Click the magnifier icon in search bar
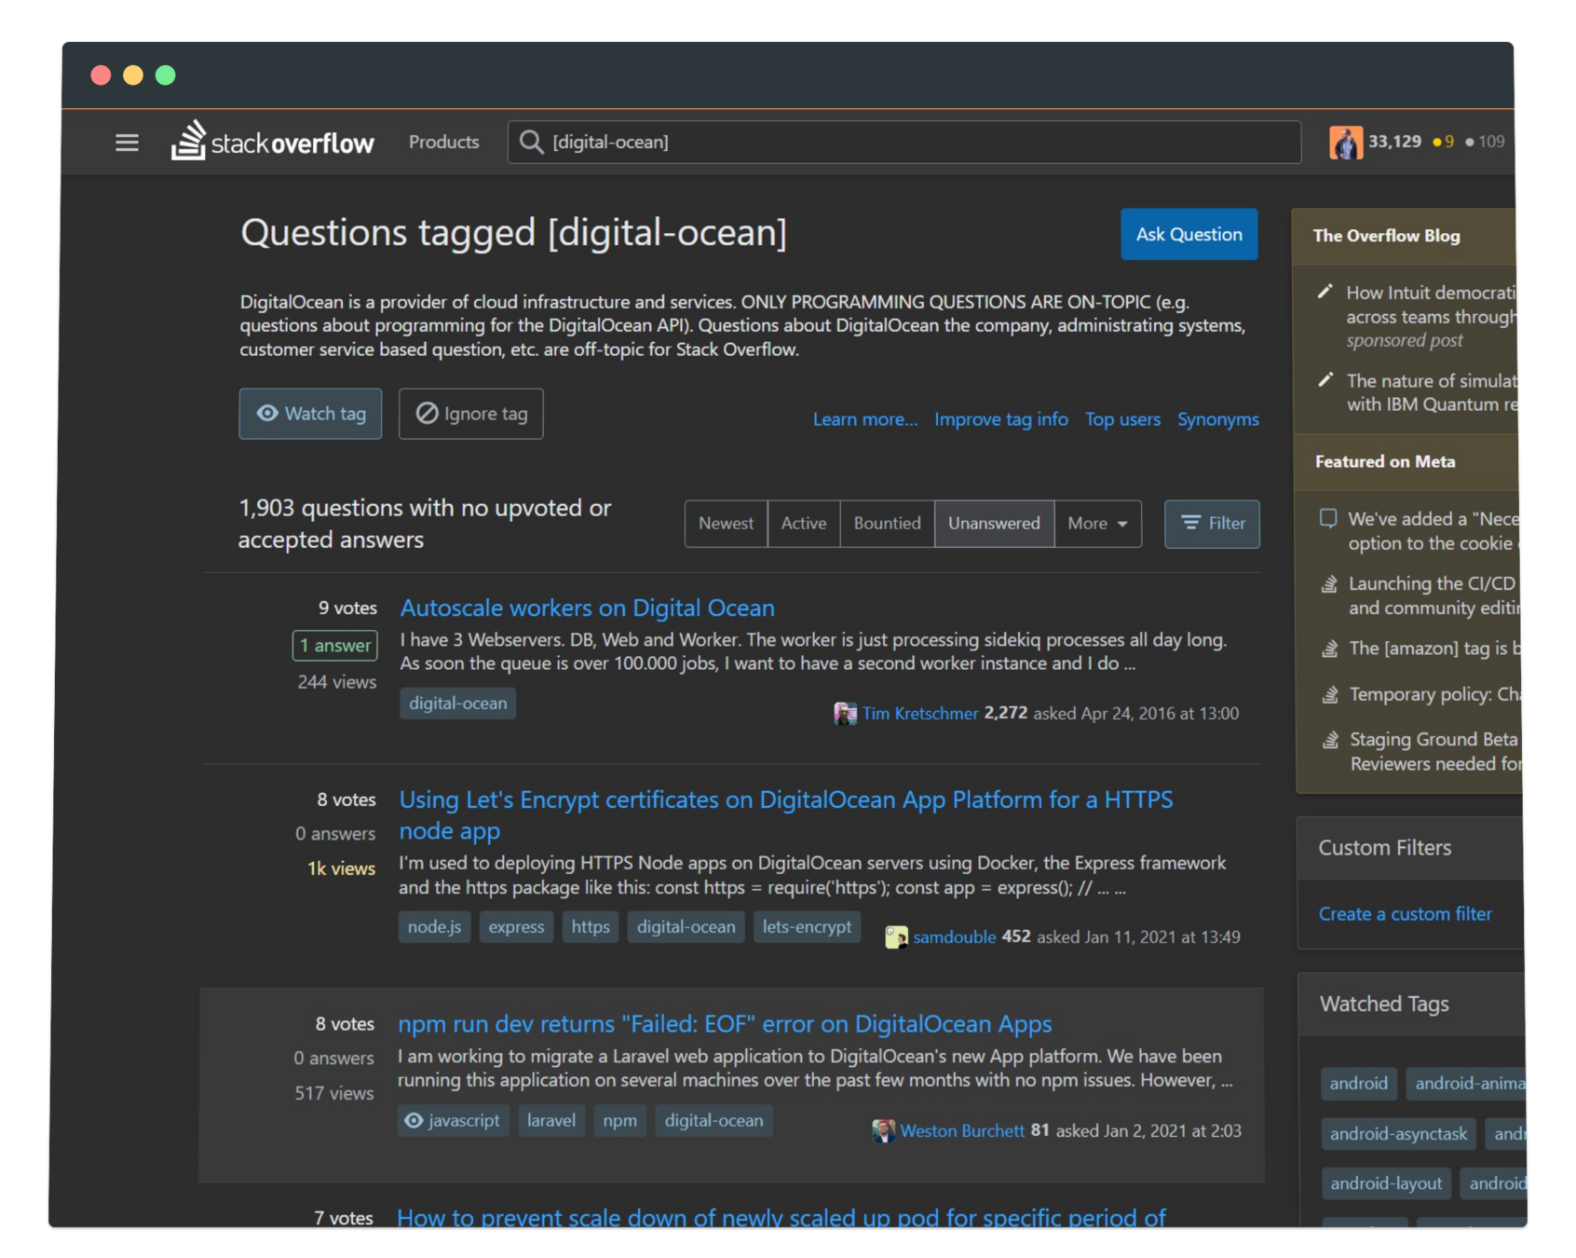This screenshot has width=1576, height=1258. (531, 143)
